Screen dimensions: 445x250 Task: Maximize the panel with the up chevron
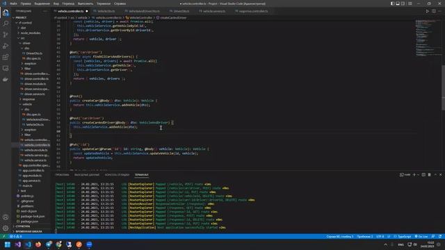click(435, 174)
